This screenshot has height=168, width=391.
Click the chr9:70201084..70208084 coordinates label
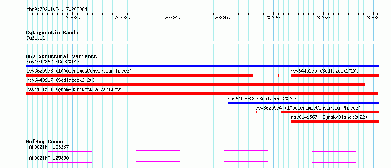(57, 10)
